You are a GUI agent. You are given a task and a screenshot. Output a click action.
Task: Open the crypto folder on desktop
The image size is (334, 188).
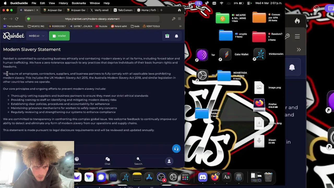tap(226, 36)
